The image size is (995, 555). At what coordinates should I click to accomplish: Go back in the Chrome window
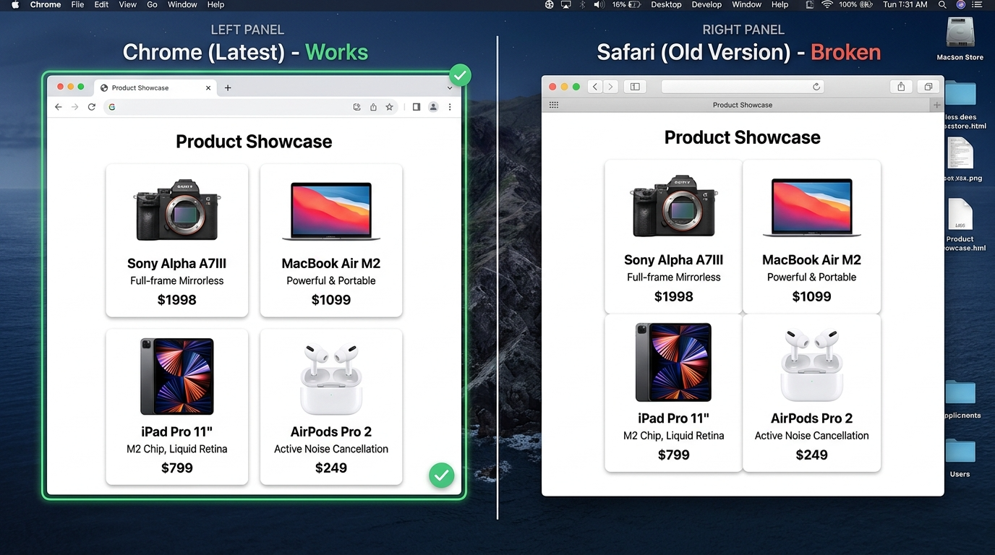pyautogui.click(x=59, y=107)
